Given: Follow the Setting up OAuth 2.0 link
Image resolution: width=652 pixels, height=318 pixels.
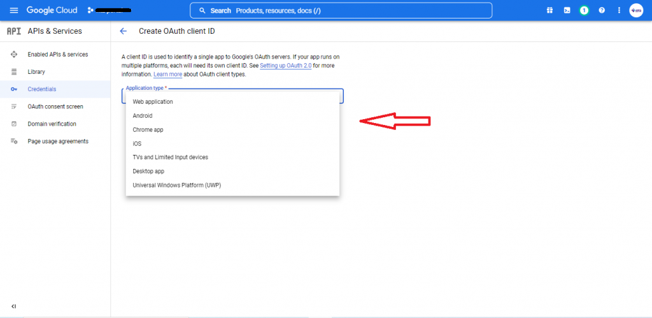Looking at the screenshot, I should coord(286,66).
